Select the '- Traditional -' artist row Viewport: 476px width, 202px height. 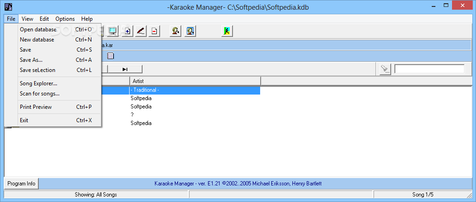tap(195, 90)
